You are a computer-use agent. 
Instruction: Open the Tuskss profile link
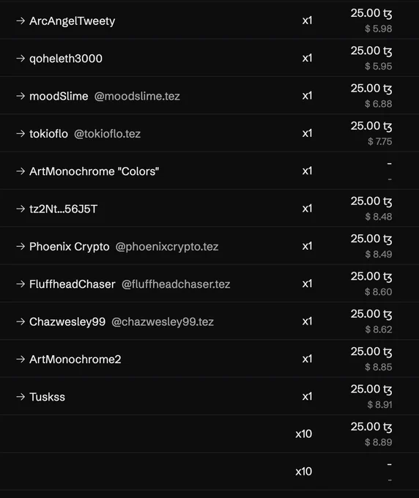tap(47, 397)
